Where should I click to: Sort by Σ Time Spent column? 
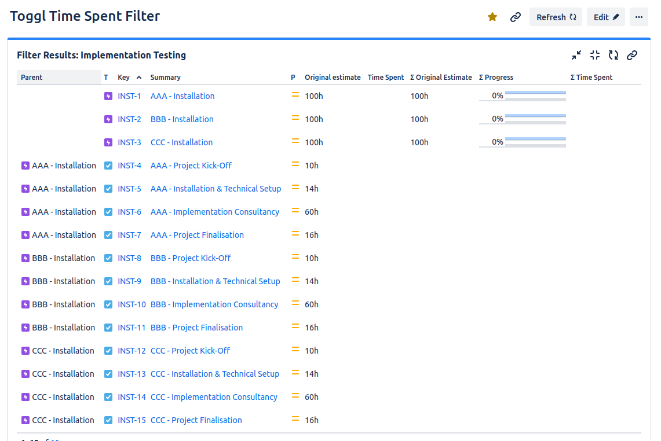point(591,78)
